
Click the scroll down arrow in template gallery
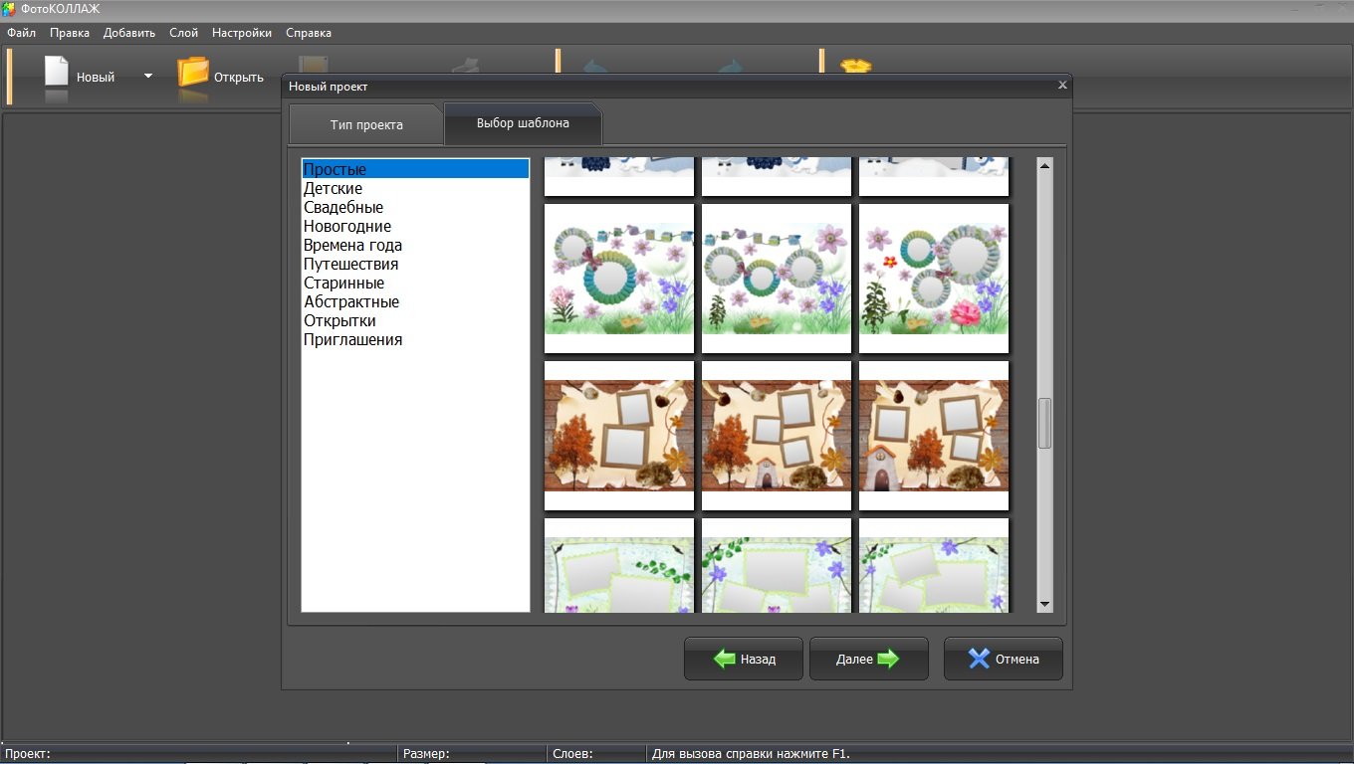pyautogui.click(x=1044, y=604)
